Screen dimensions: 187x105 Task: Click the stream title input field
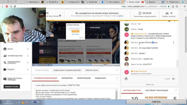click(76, 85)
